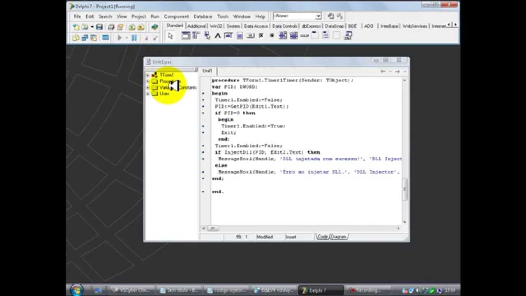Image resolution: width=526 pixels, height=296 pixels.
Task: Select the Label component icon
Action: tap(218, 36)
